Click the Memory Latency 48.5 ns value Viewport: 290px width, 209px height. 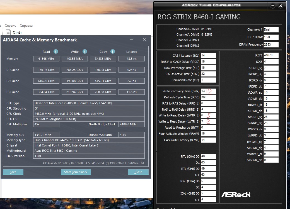(x=132, y=59)
